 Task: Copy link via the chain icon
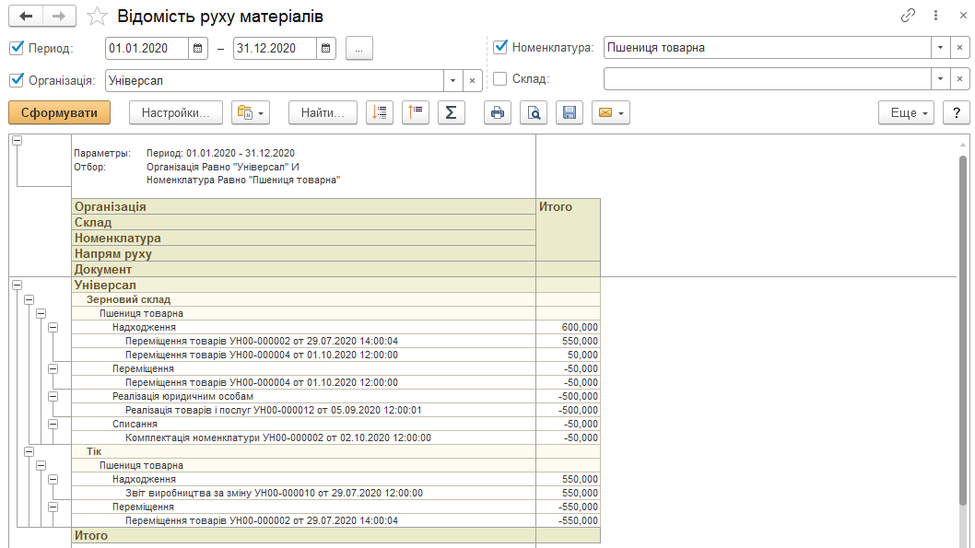pyautogui.click(x=908, y=16)
